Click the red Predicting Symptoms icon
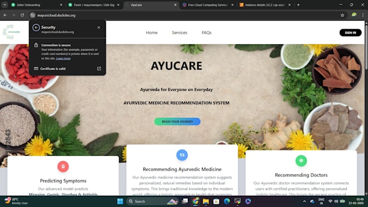 pos(63,166)
